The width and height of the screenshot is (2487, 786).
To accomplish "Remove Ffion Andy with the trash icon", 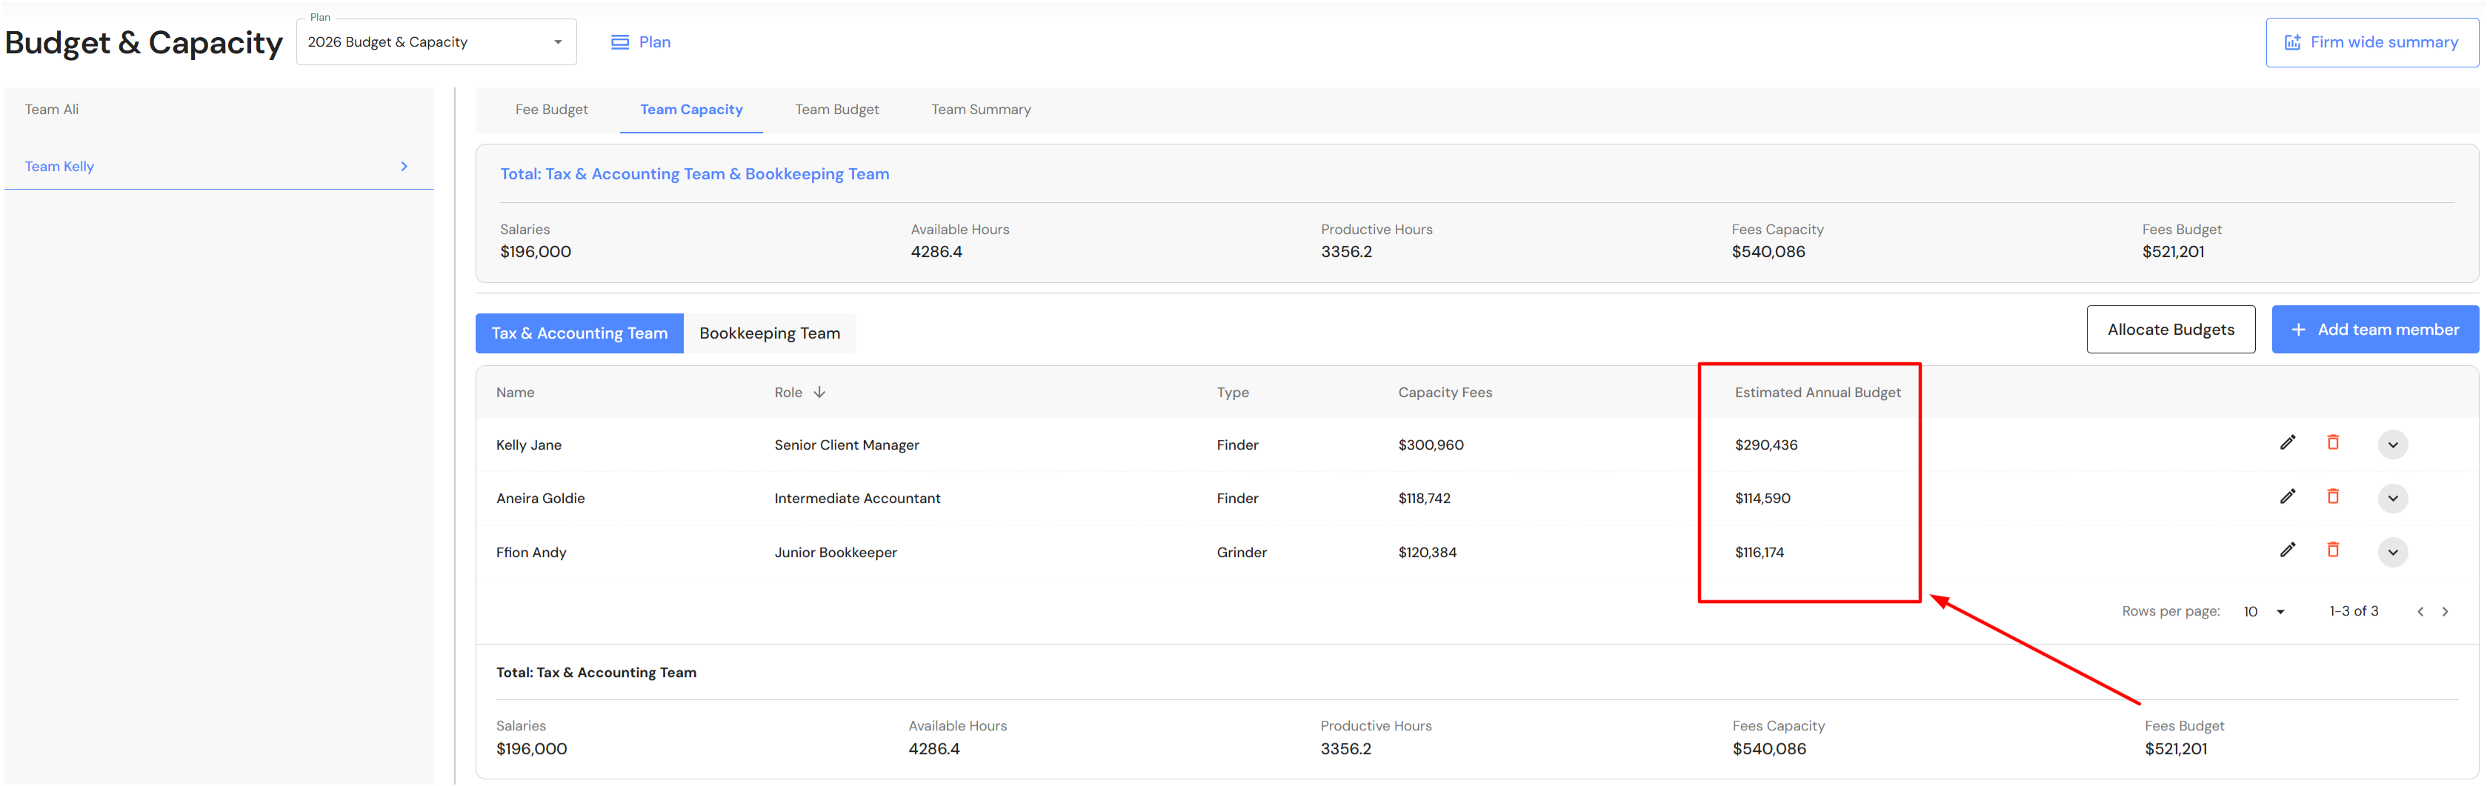I will (x=2332, y=550).
